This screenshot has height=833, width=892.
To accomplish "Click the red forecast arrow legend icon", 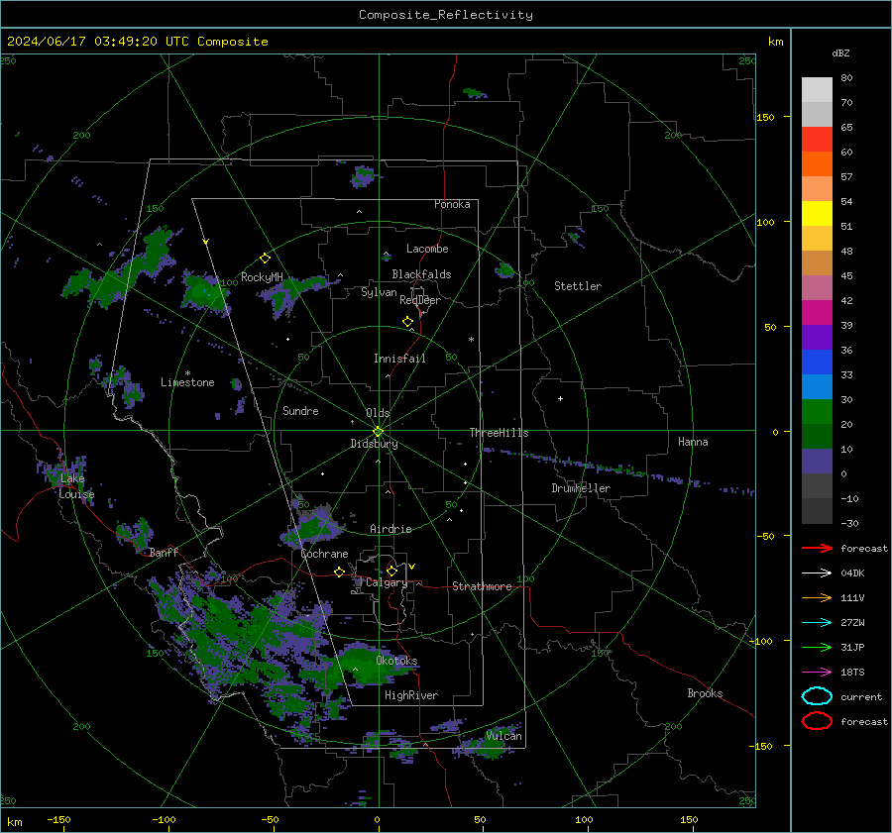I will (x=817, y=548).
